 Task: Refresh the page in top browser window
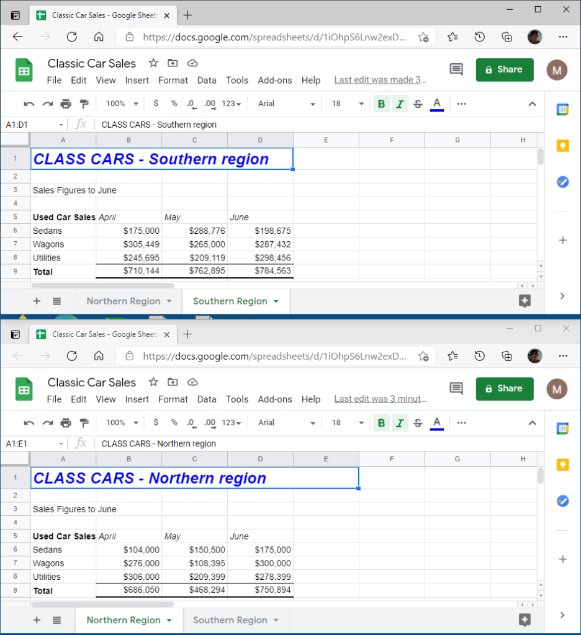click(72, 37)
